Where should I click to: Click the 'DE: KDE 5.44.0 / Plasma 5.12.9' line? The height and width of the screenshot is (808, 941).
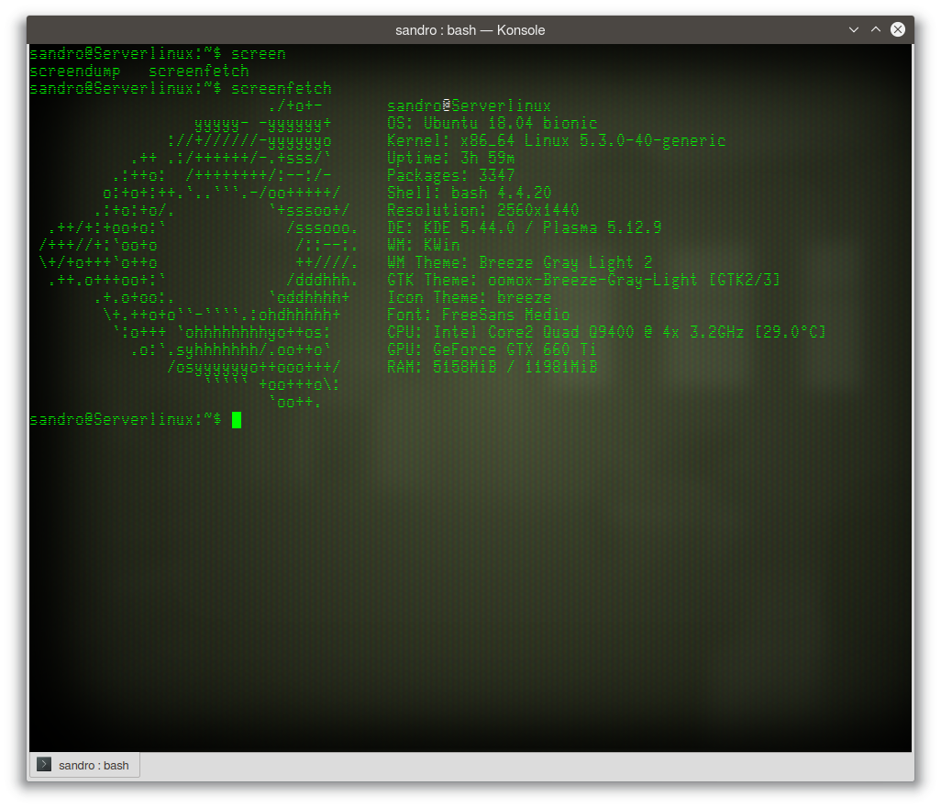point(525,227)
